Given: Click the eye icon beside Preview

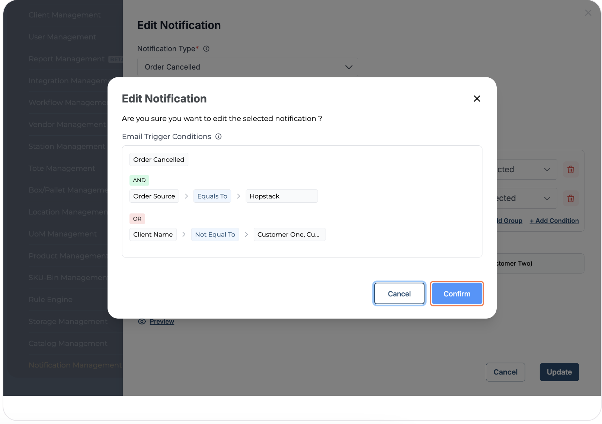Looking at the screenshot, I should [142, 321].
